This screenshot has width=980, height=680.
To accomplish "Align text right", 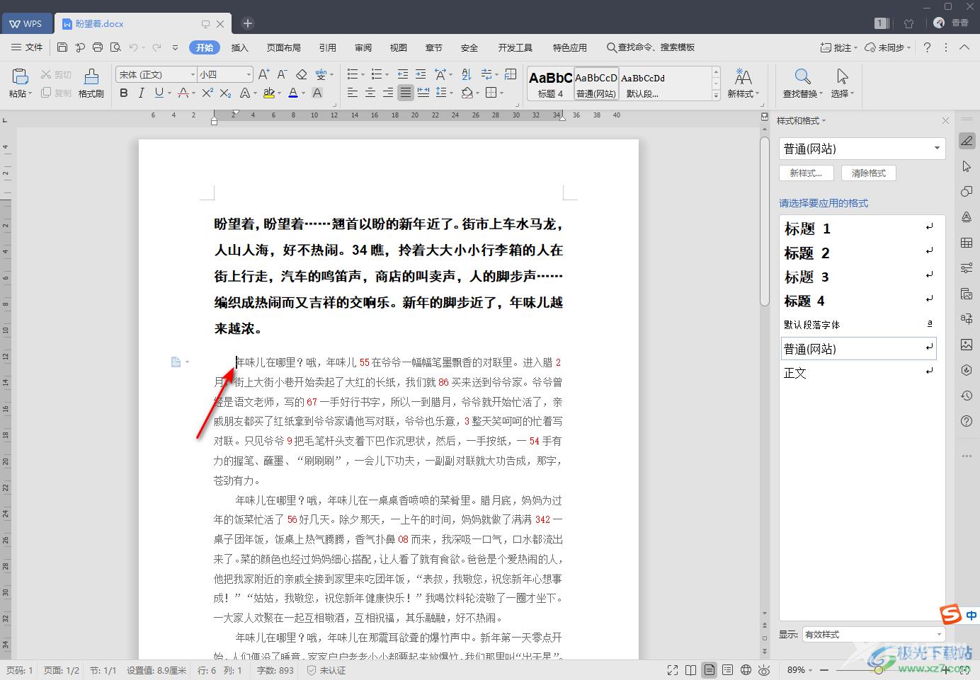I will (387, 93).
